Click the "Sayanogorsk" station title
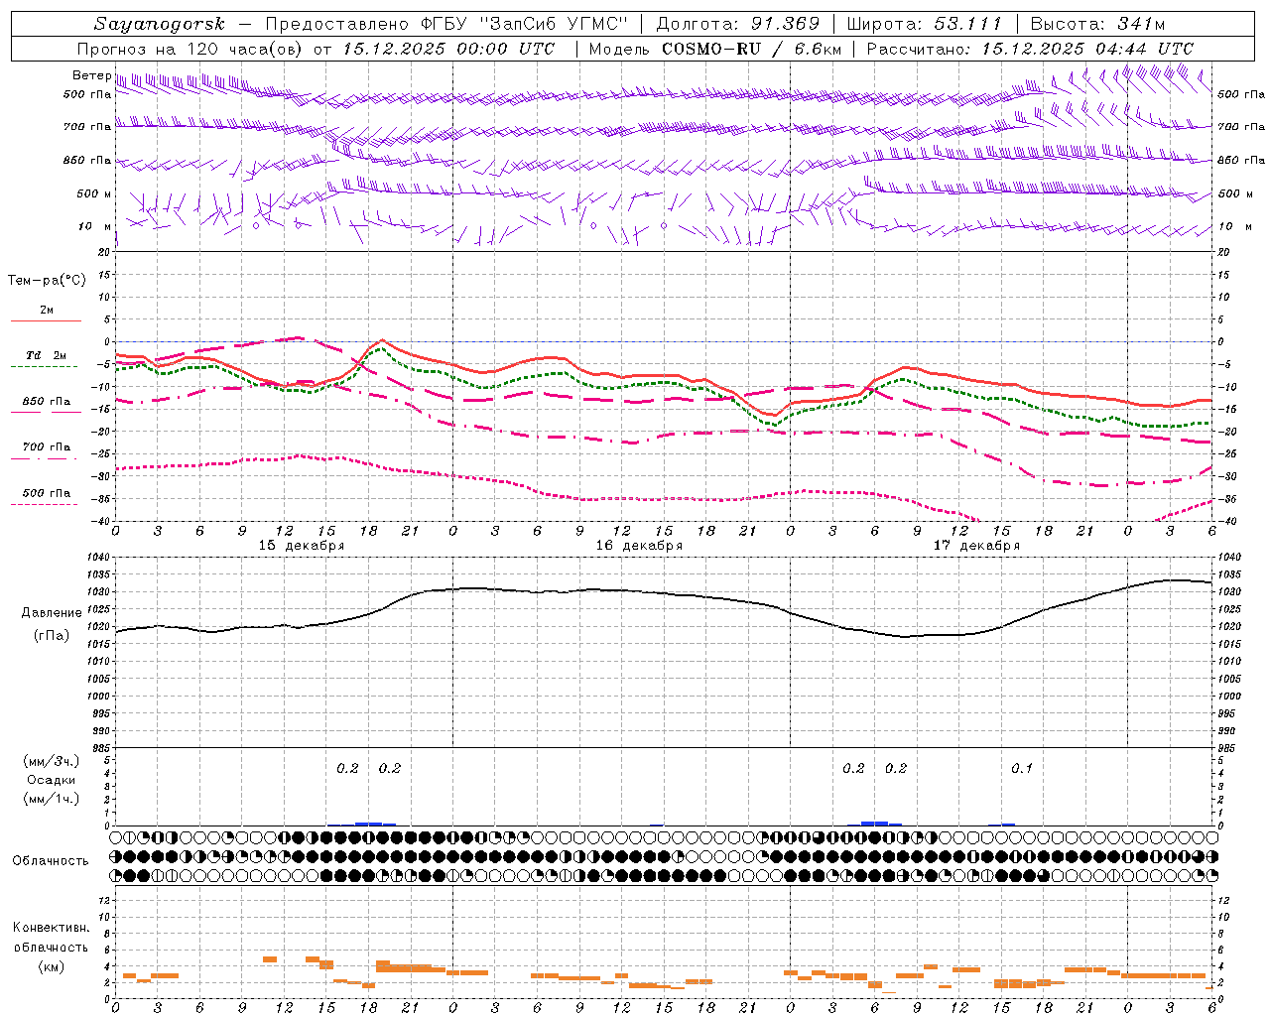This screenshot has height=1016, width=1270. pyautogui.click(x=160, y=24)
